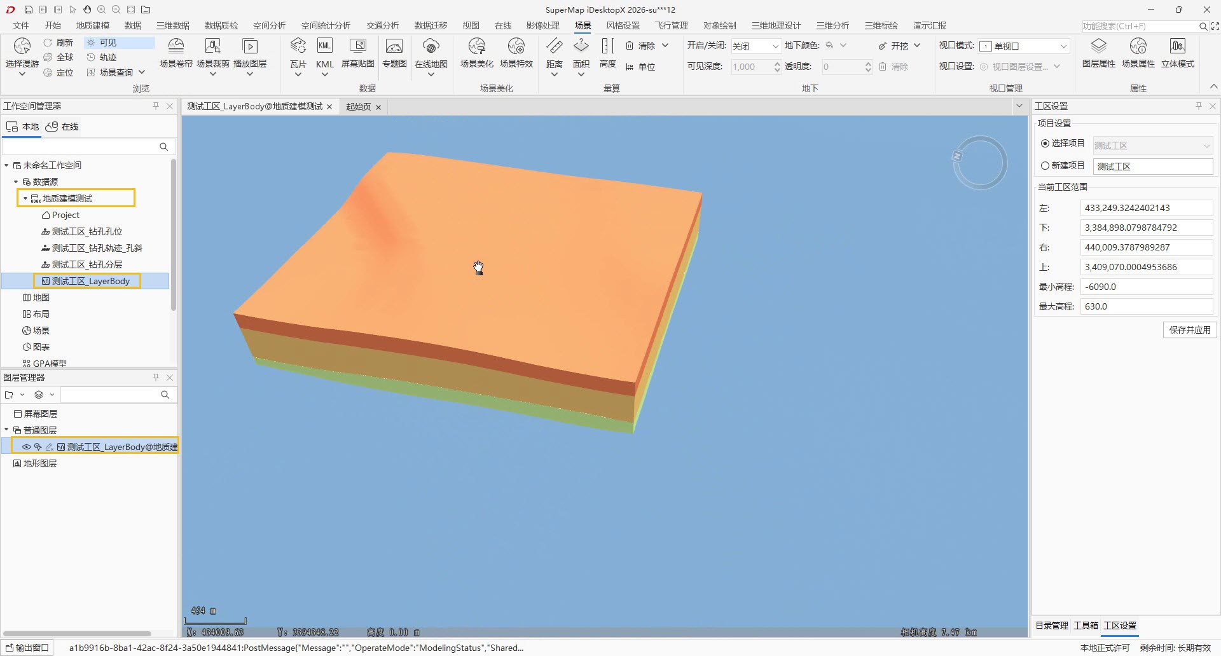Toggle the 可见 visible button in the ribbon
Screen dimensions: 1221x656
click(x=119, y=43)
